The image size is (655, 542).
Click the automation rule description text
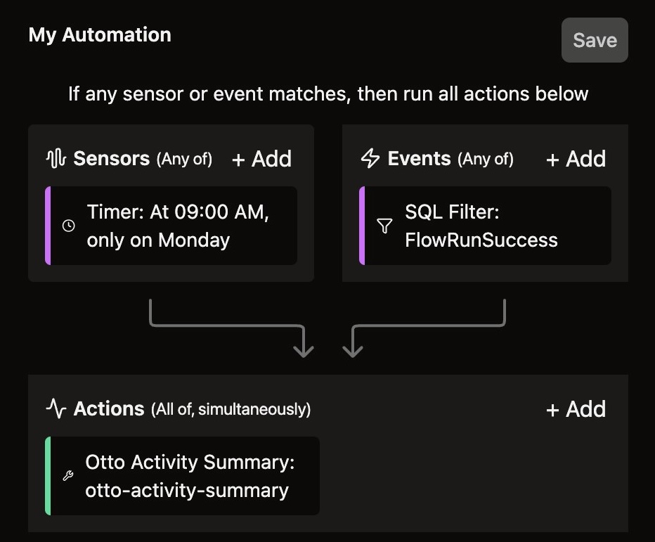pos(328,93)
